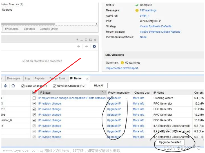The height and width of the screenshot is (153, 205).
Task: Open the synth_1 active run link
Action: [x=145, y=16]
